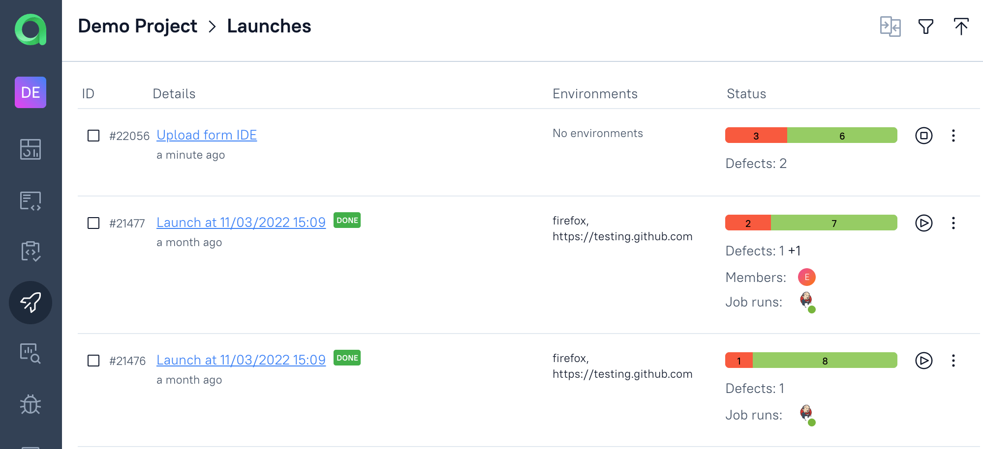Open the Defects bug icon in sidebar
The width and height of the screenshot is (983, 449).
click(31, 404)
